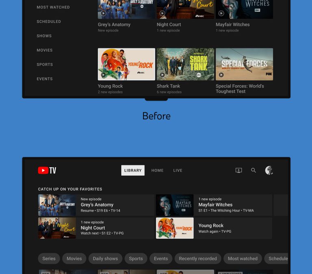
Task: Click 'Watch next • S1 E2 • TV-PG' text
Action: point(102,233)
